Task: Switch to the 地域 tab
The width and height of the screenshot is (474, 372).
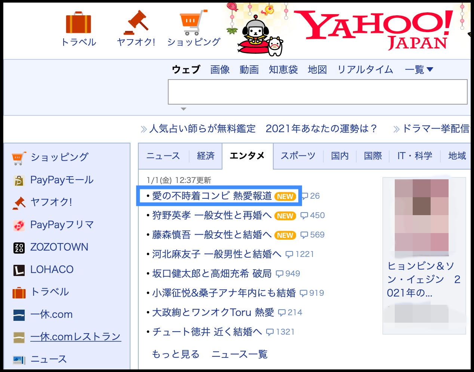Action: [457, 156]
